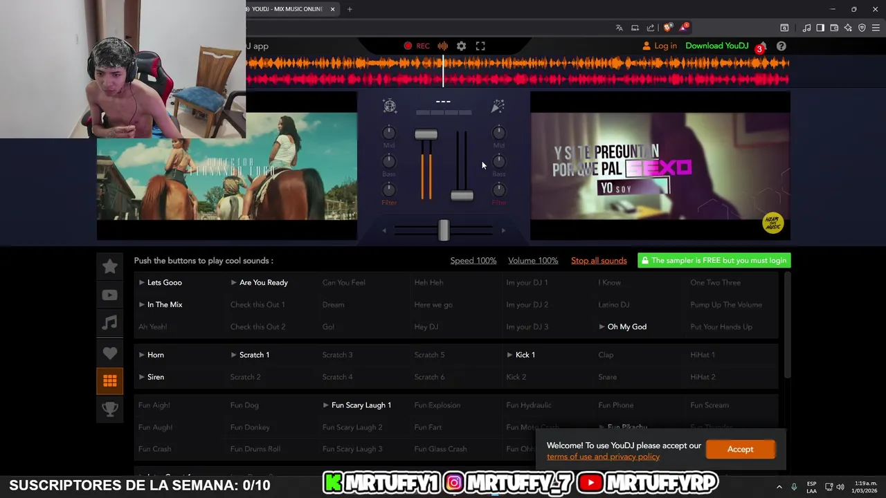This screenshot has width=886, height=498.
Task: Trigger the Kick 1 sample
Action: click(x=521, y=355)
